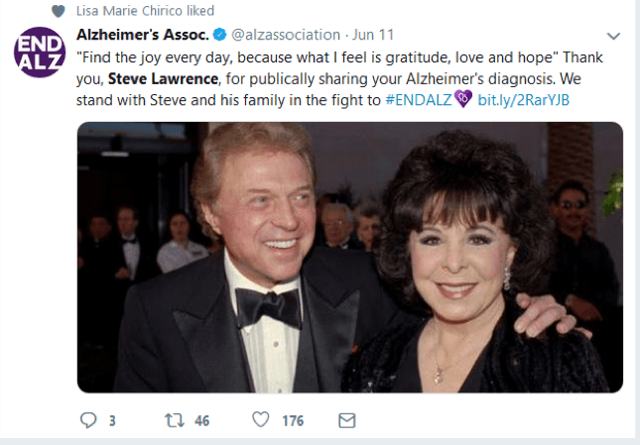
Task: Open the tweet options chevron menu
Action: [613, 37]
